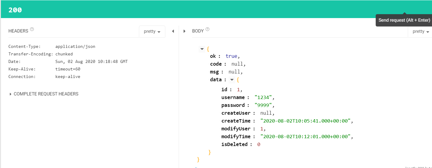Select the application/json header value
The height and width of the screenshot is (168, 432).
[75, 47]
